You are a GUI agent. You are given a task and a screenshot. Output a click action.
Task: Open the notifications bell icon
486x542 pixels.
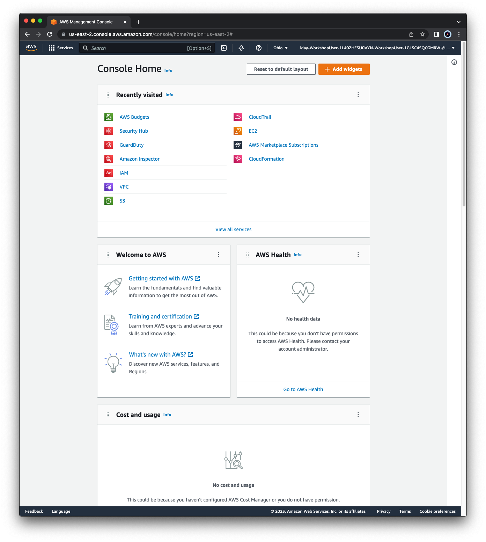pyautogui.click(x=241, y=48)
